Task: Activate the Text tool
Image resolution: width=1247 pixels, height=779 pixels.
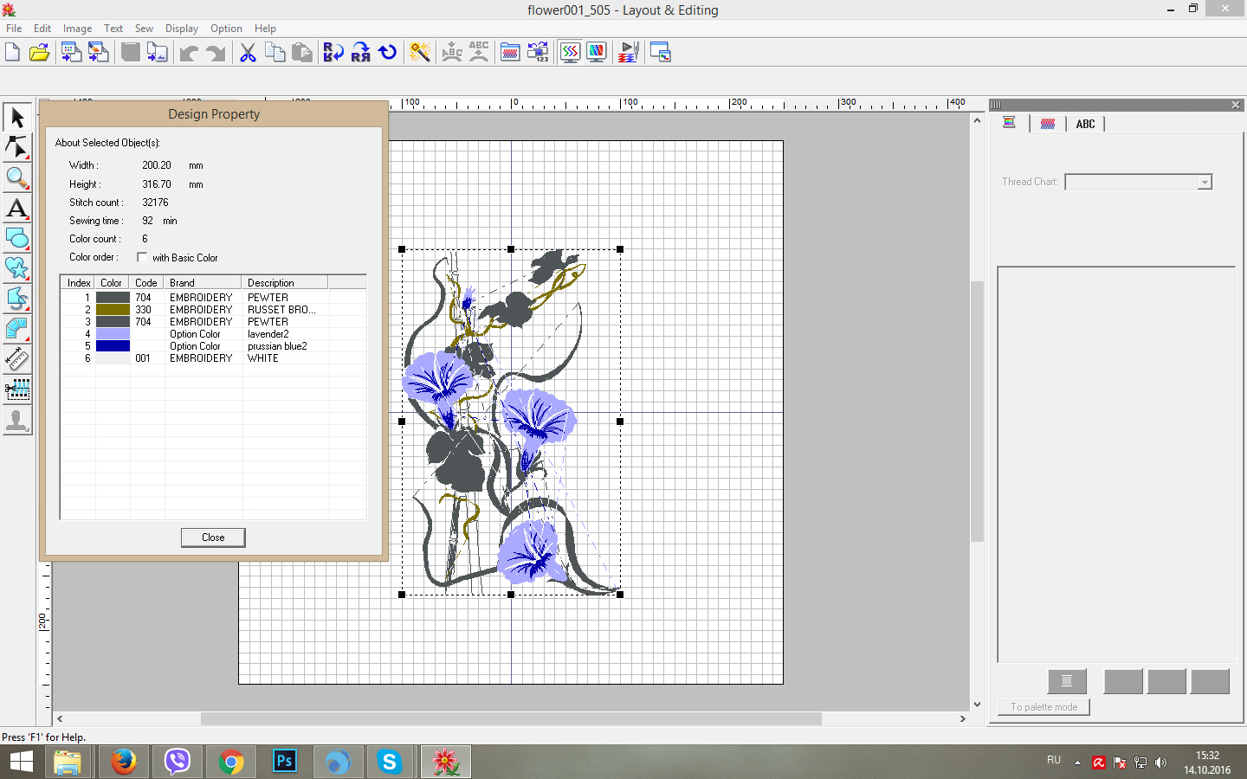Action: [17, 209]
